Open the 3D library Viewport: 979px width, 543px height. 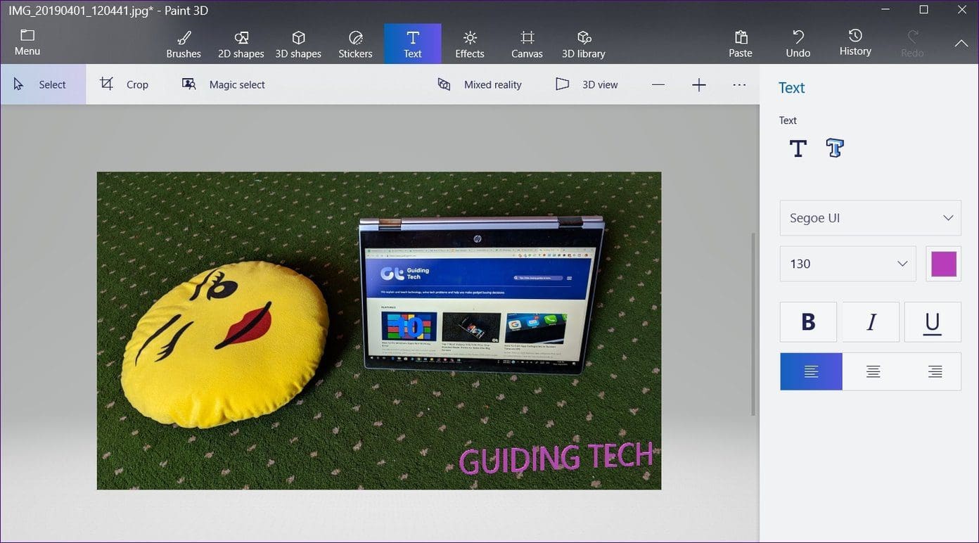click(584, 44)
